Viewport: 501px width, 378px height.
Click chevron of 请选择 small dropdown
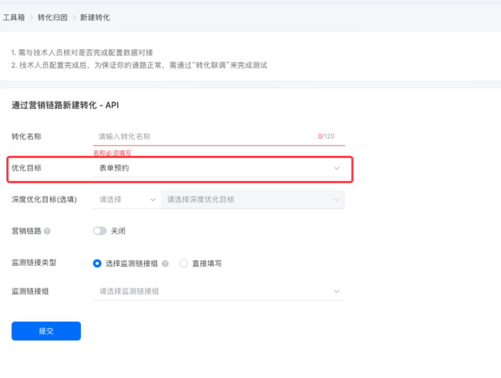tap(153, 200)
